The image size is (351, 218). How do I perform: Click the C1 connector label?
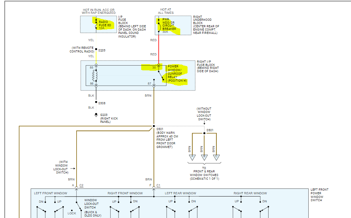pos(158,185)
